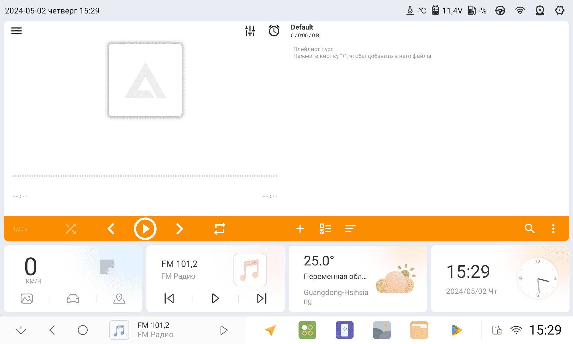
Task: Open the playlist selection checklist icon
Action: [x=325, y=229]
